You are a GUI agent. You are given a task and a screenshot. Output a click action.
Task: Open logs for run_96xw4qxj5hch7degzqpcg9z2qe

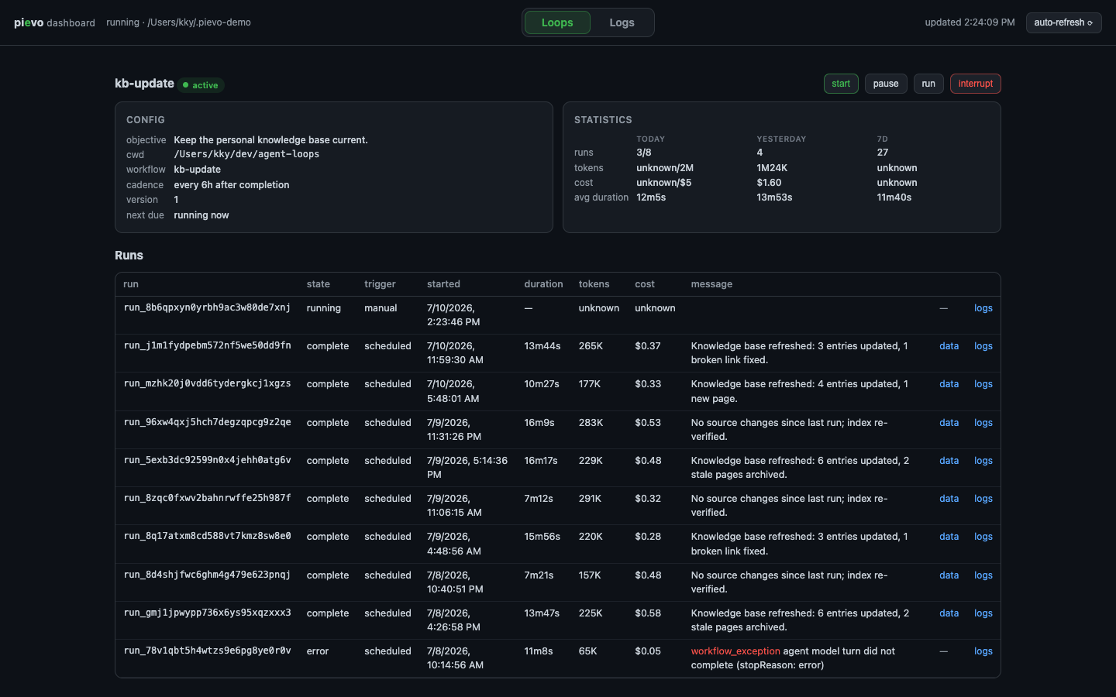[983, 423]
